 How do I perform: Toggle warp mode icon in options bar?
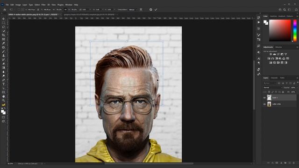click(x=141, y=9)
